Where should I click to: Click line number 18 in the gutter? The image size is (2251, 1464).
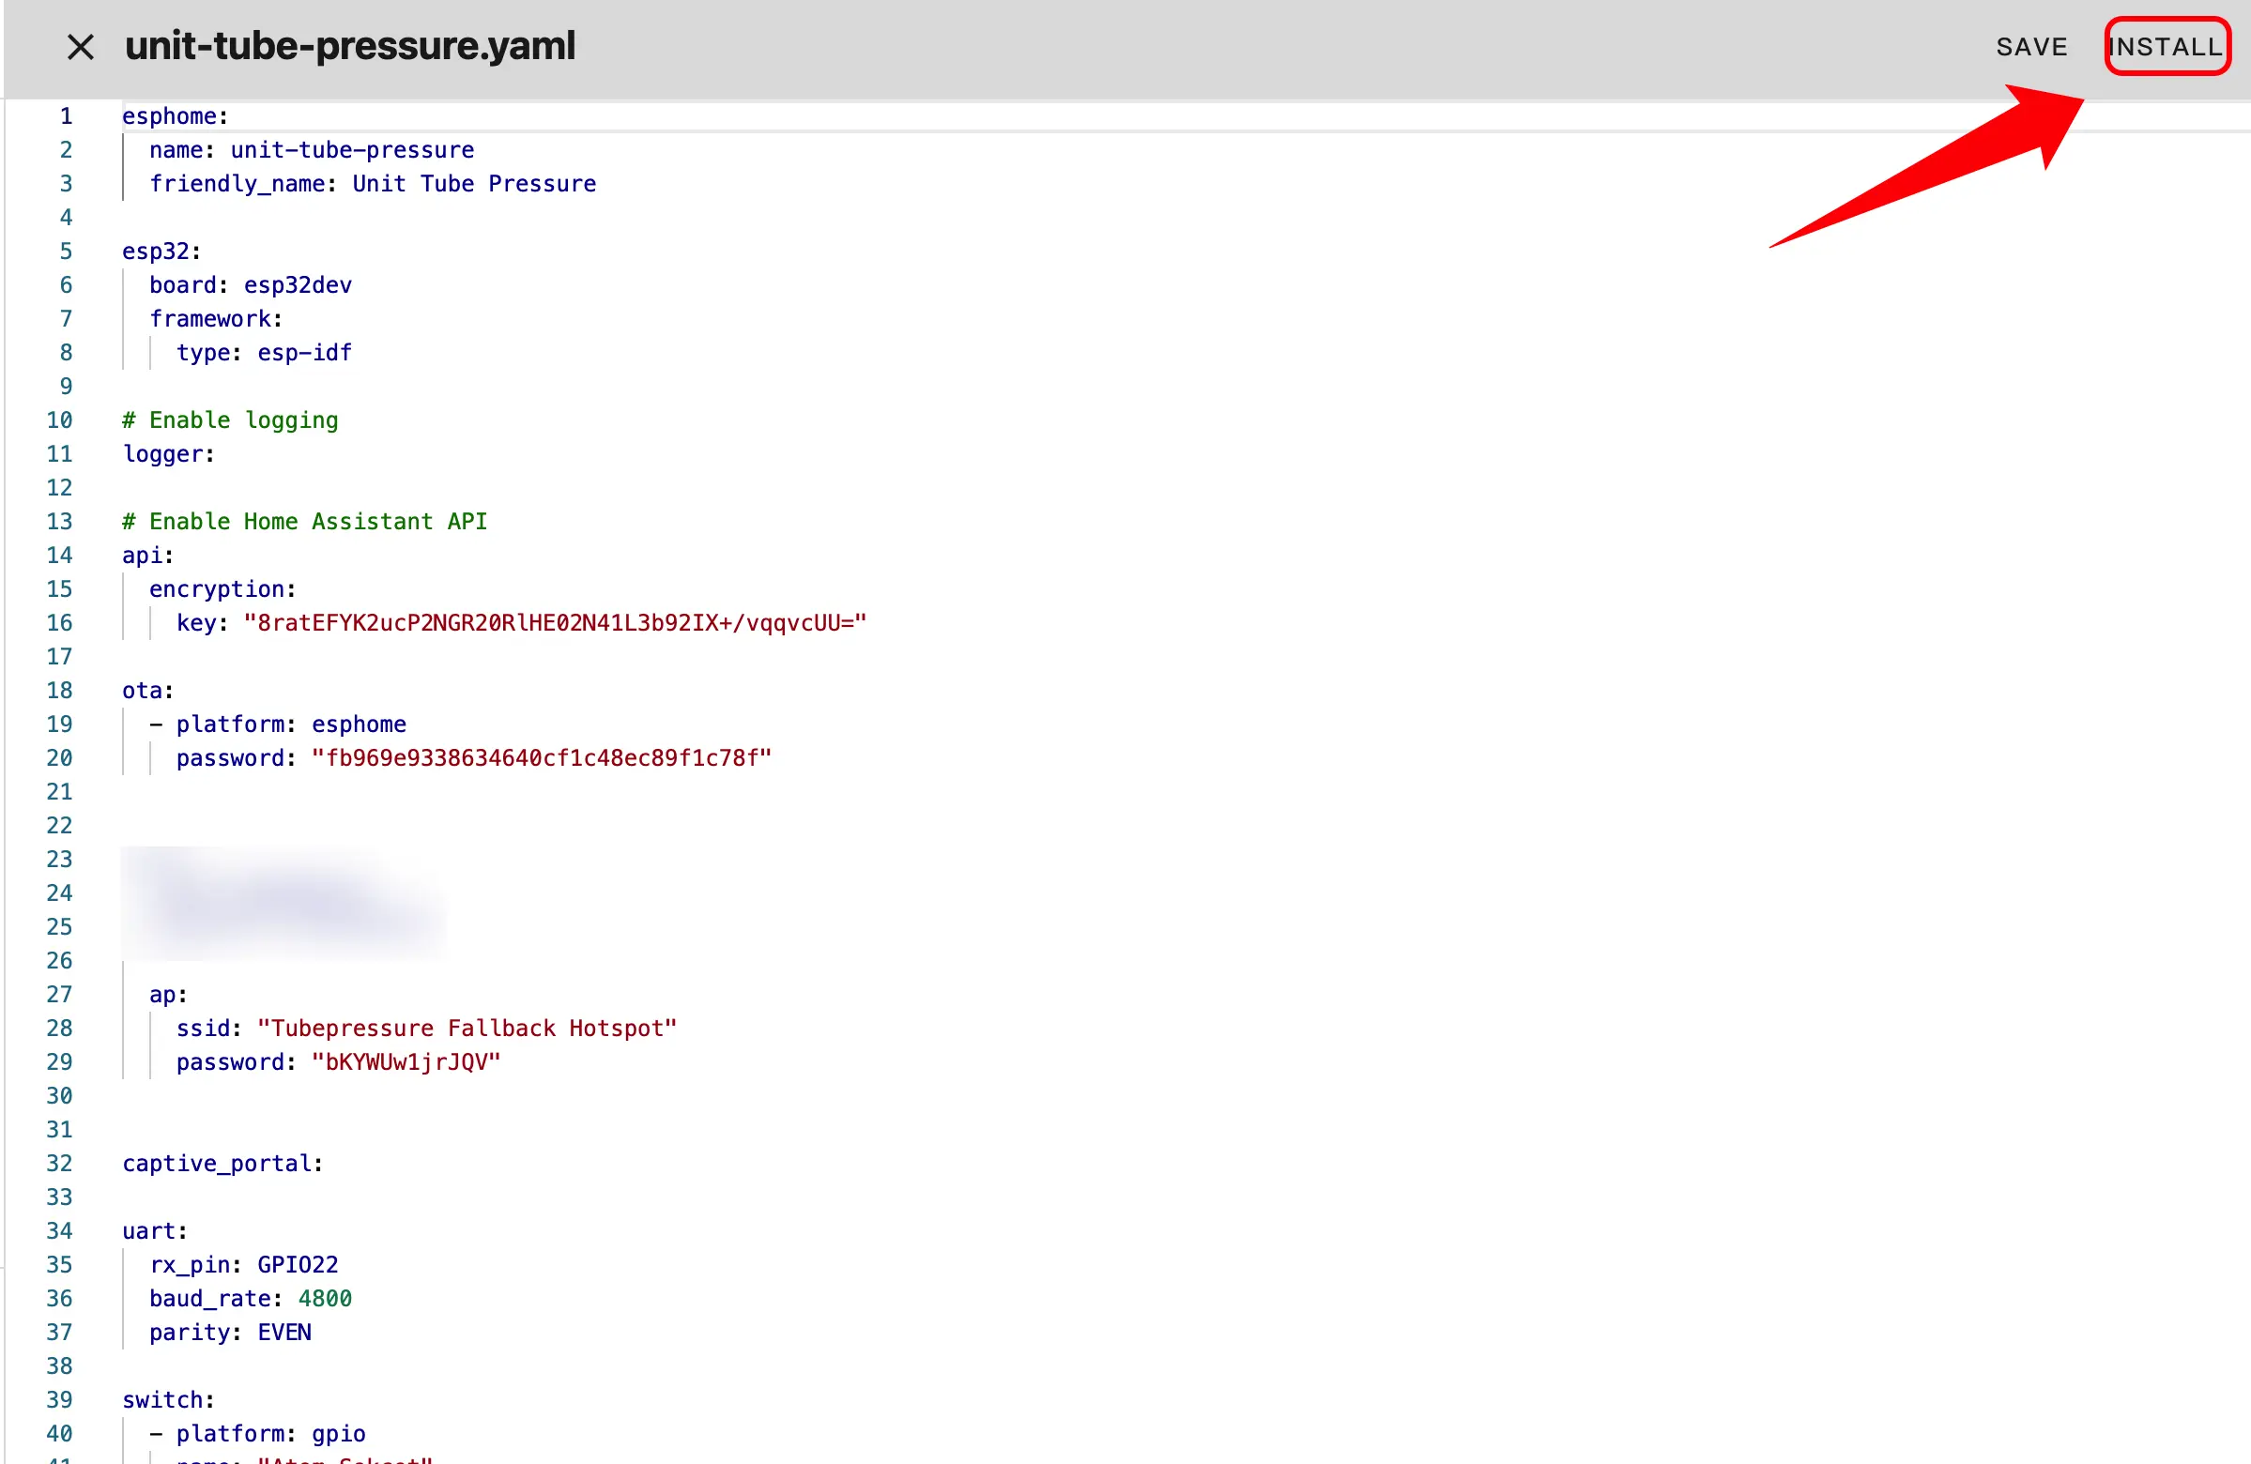pos(58,691)
